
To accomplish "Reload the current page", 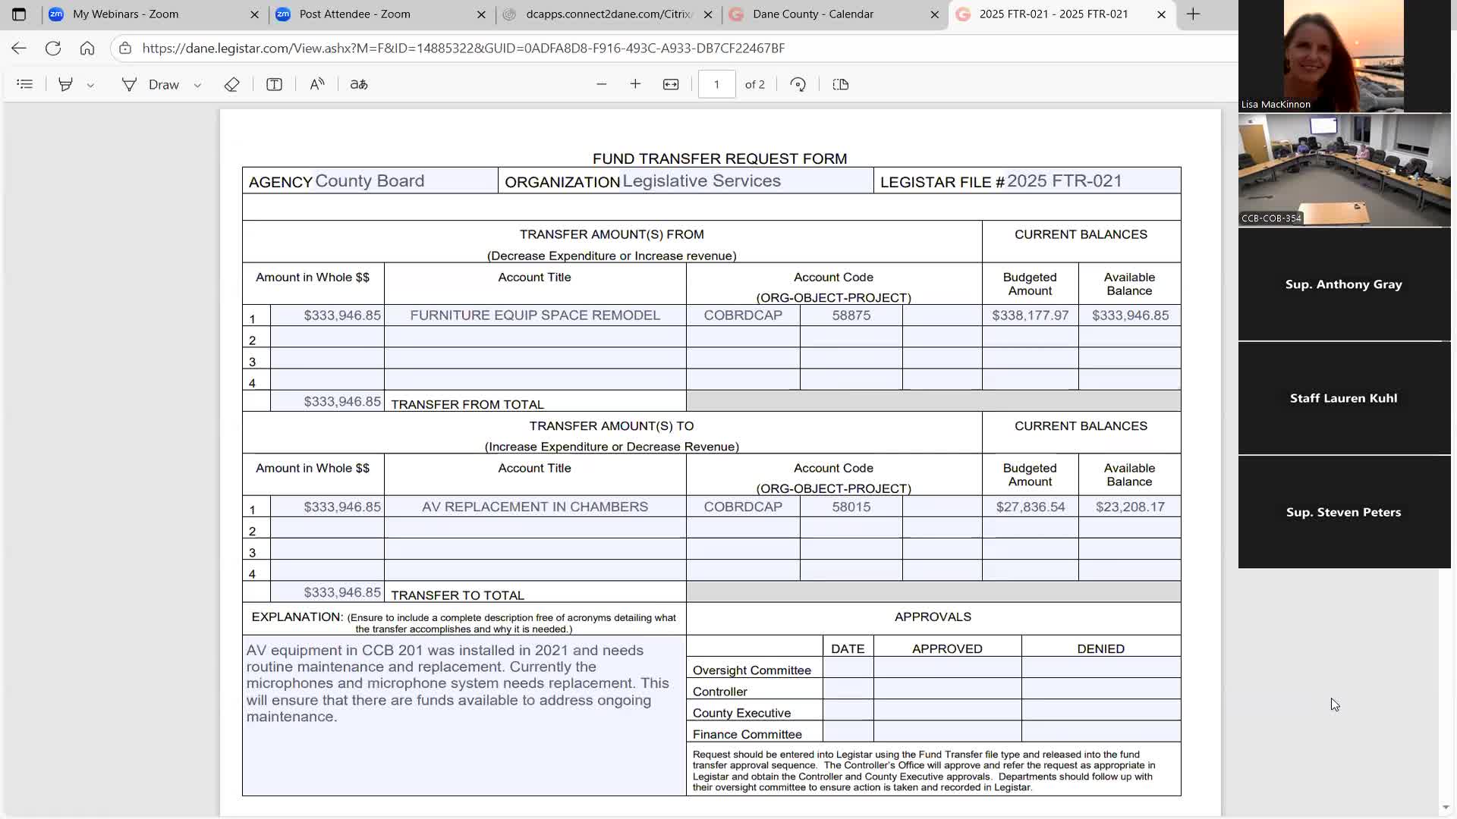I will click(53, 48).
